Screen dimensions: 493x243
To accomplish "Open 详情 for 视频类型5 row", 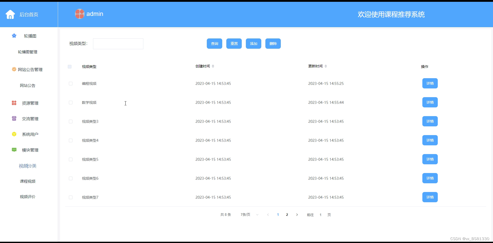I will 430,159.
